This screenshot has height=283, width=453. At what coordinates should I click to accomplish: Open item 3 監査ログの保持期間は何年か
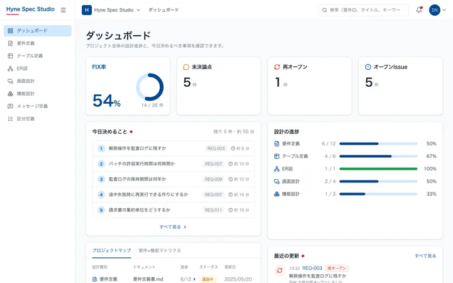(174, 179)
